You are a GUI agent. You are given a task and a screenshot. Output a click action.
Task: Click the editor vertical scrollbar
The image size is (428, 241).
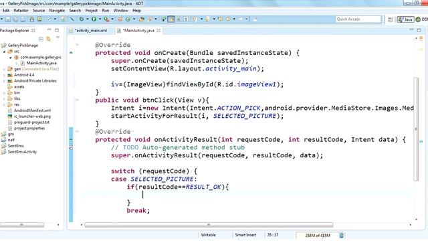pos(416,129)
